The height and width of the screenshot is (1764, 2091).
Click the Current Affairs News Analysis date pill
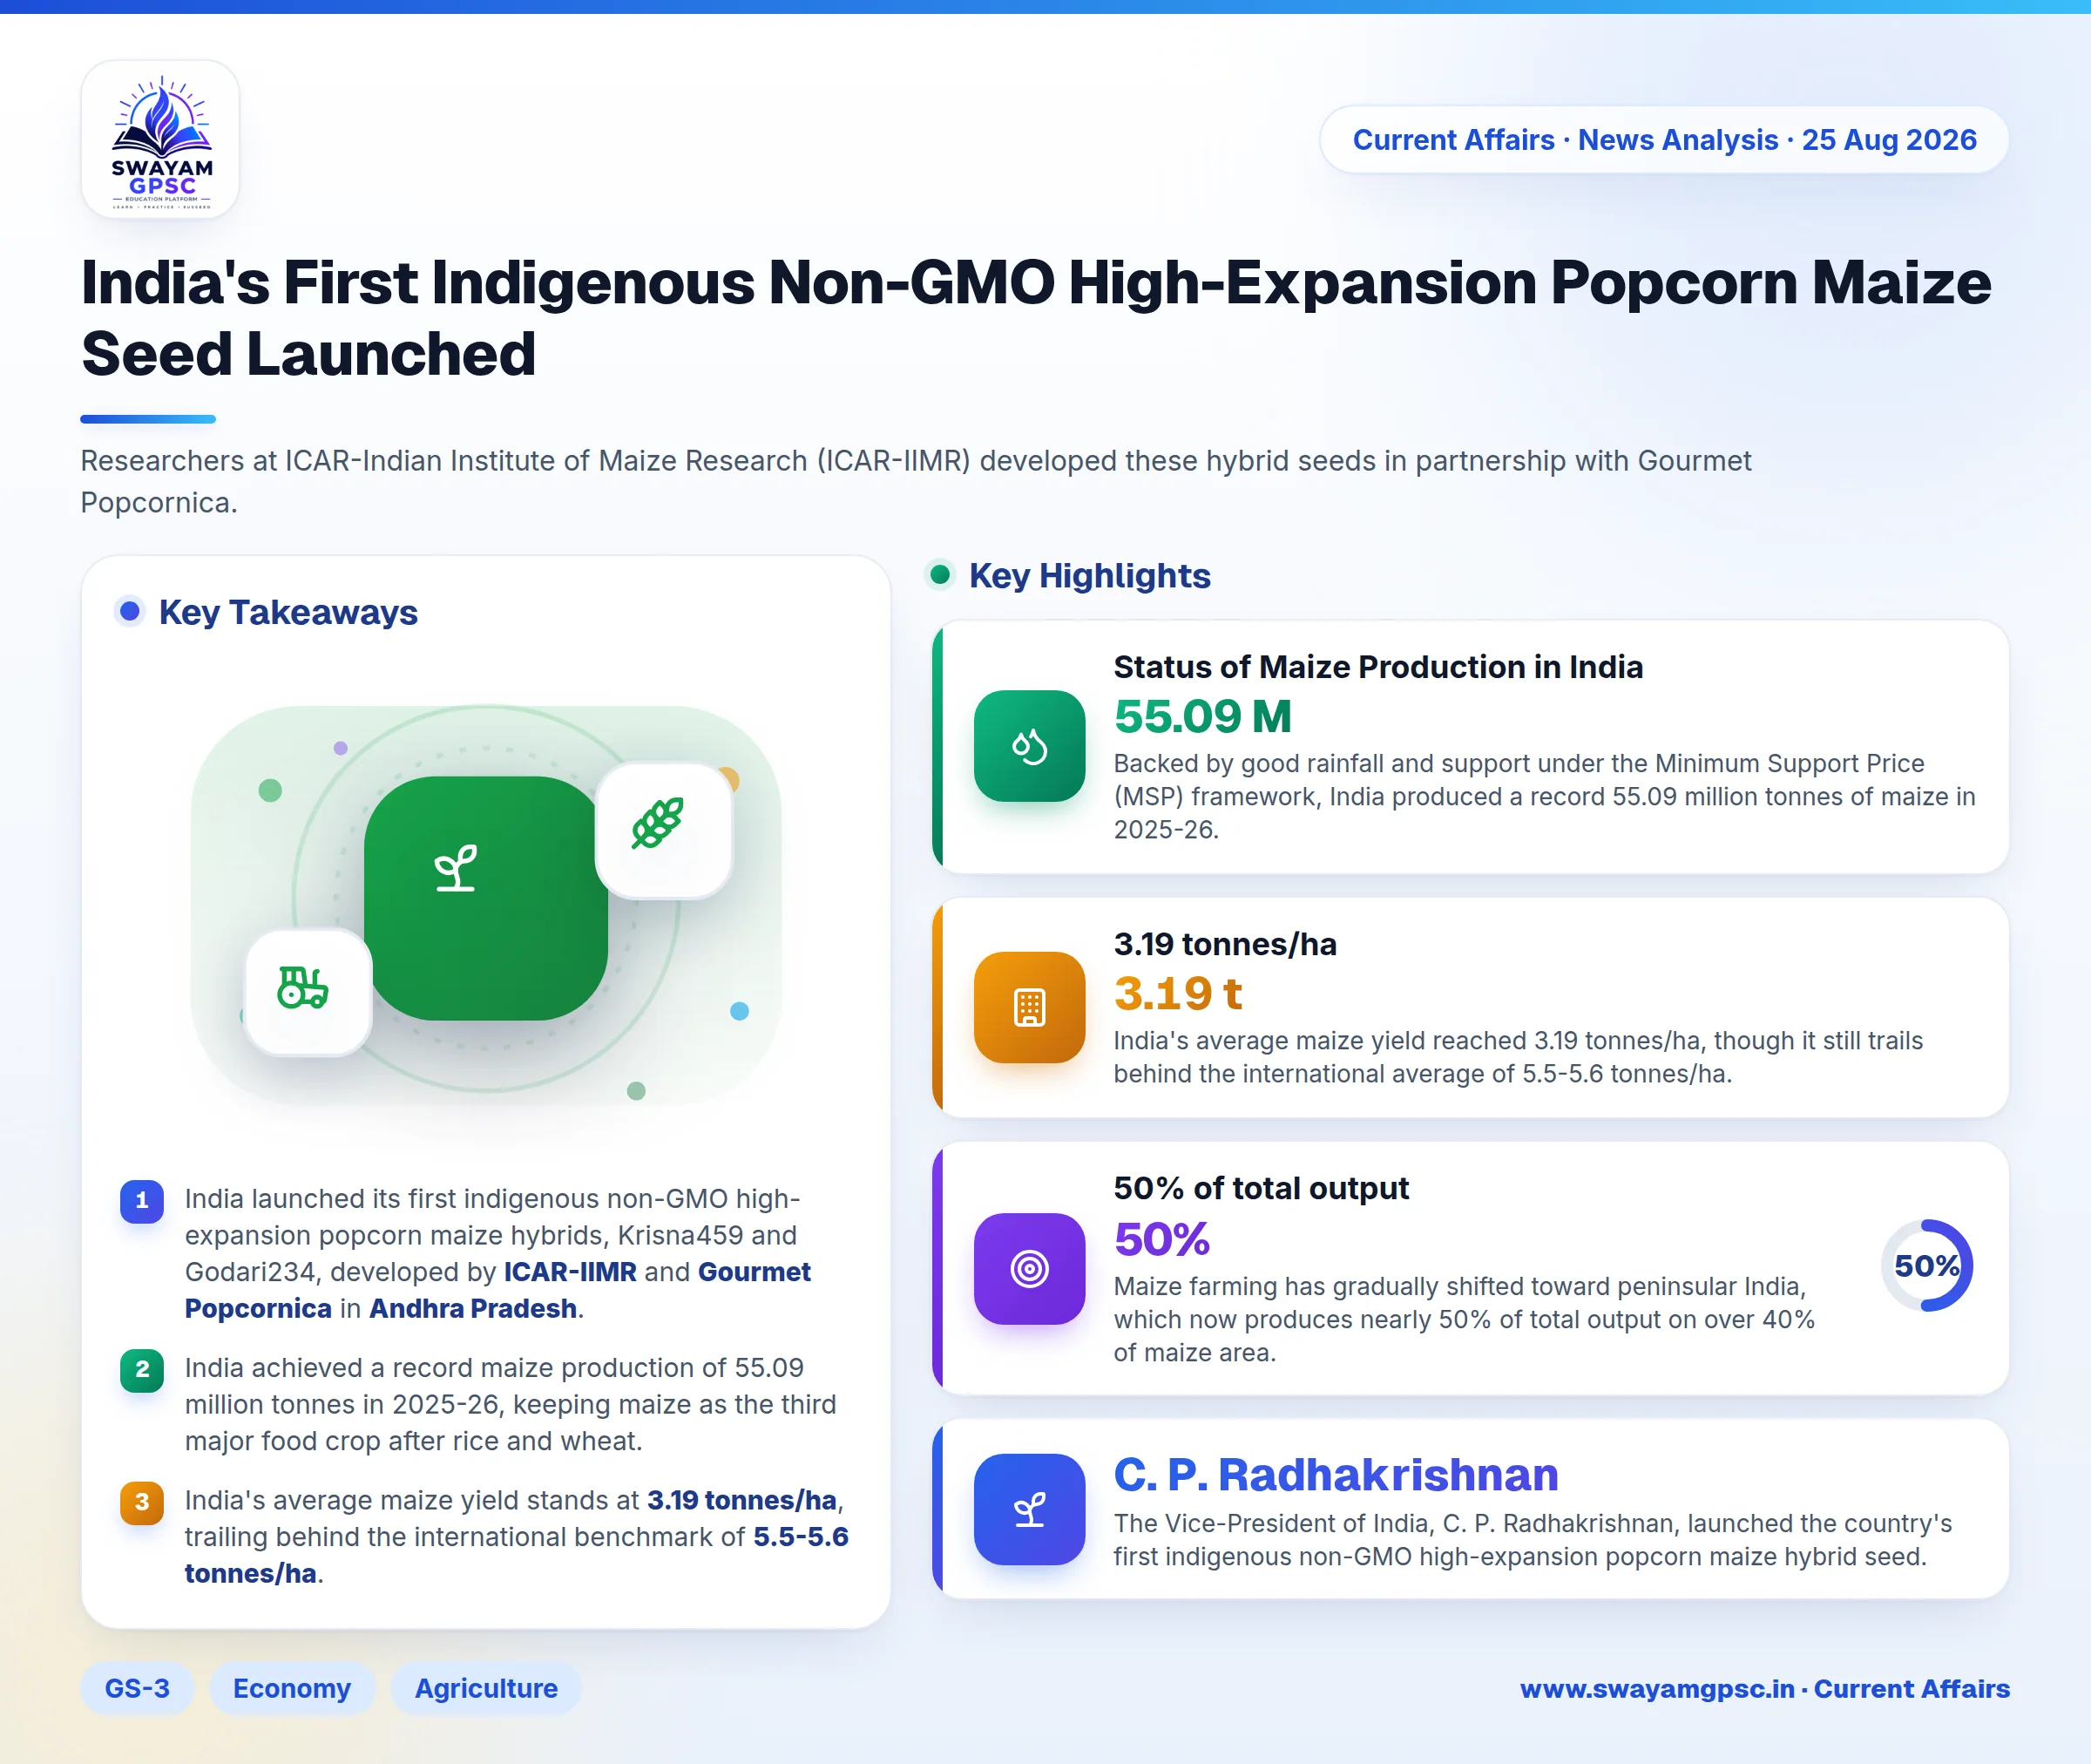click(1664, 139)
